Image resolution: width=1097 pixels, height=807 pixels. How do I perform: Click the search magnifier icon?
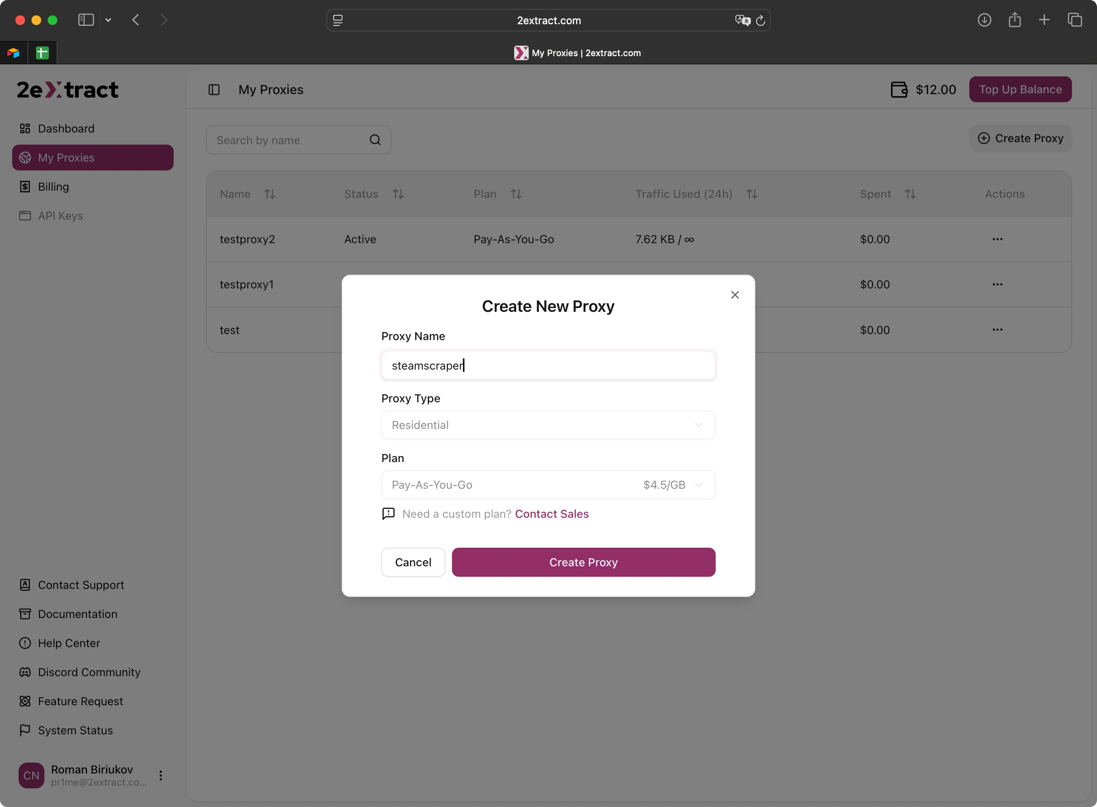tap(375, 140)
